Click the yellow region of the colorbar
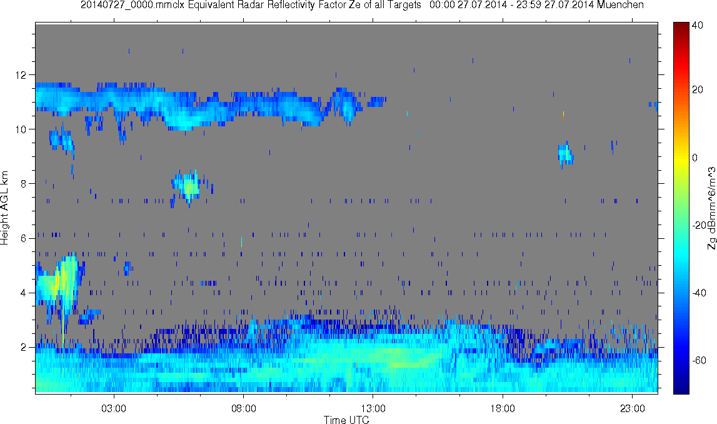This screenshot has height=424, width=717. 681,158
